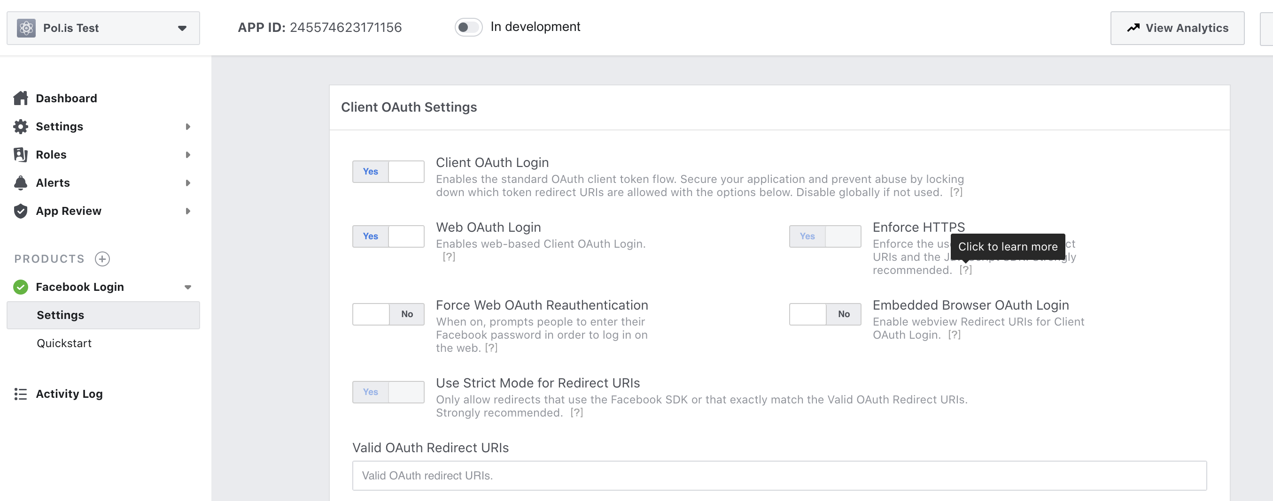Open the Quickstart menu item
1273x501 pixels.
[64, 343]
